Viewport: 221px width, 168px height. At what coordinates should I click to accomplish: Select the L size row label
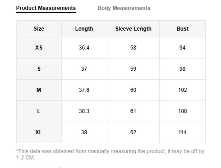click(39, 111)
